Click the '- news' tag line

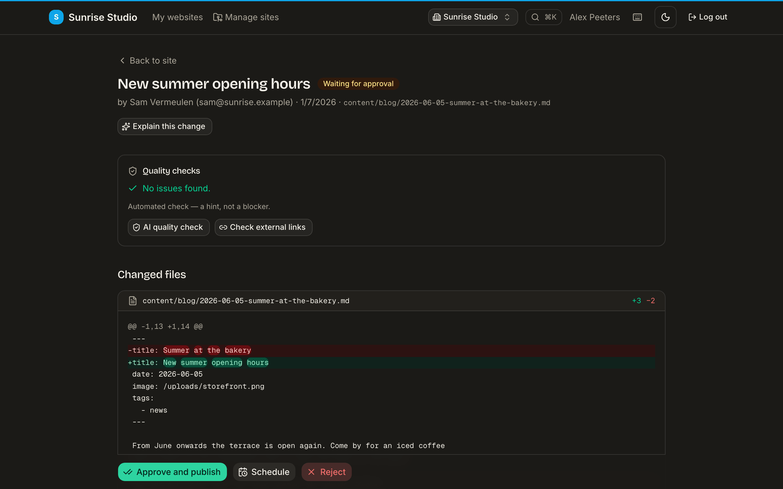click(x=391, y=410)
